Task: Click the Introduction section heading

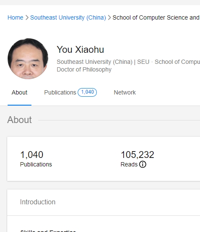Action: coord(38,202)
